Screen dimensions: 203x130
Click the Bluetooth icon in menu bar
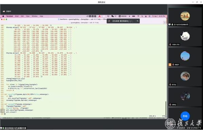[x=129, y=16]
